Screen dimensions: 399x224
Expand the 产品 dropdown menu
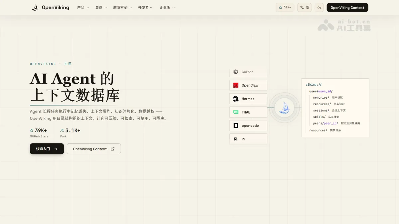pos(83,7)
